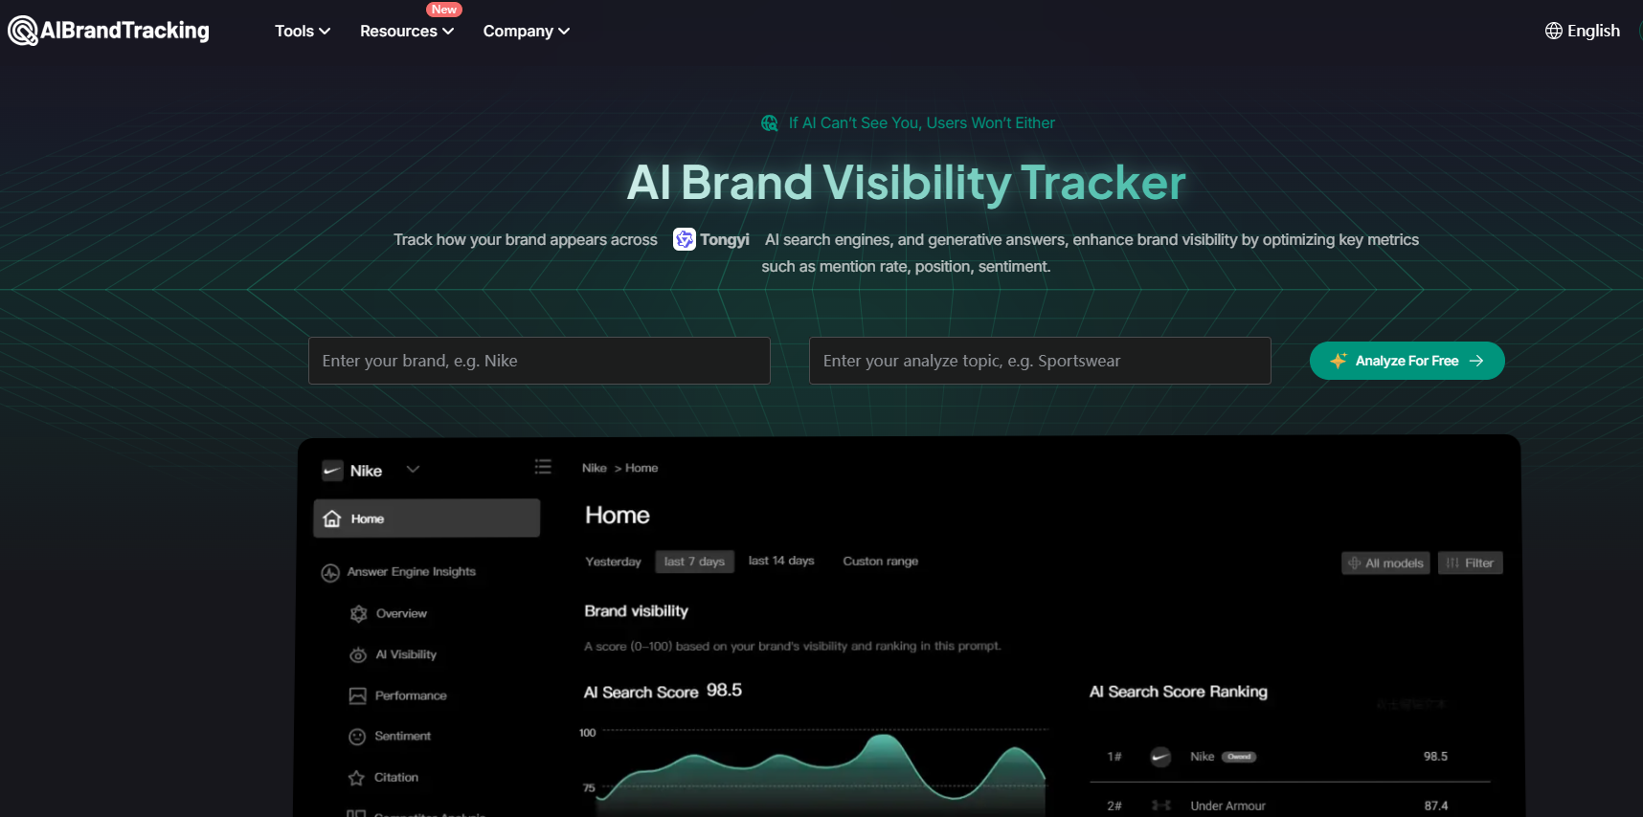Image resolution: width=1643 pixels, height=817 pixels.
Task: Click the New badge above Resources
Action: [444, 10]
